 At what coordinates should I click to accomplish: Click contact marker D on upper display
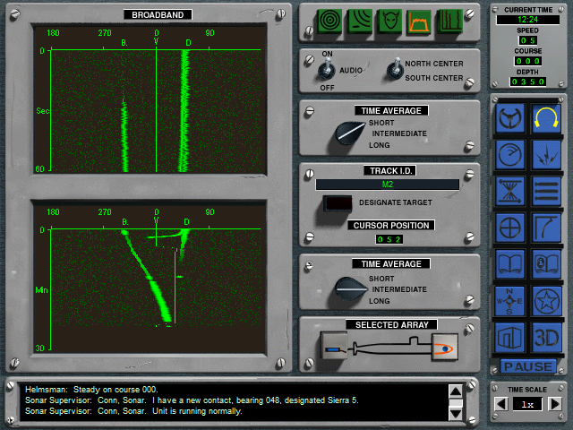tap(188, 43)
